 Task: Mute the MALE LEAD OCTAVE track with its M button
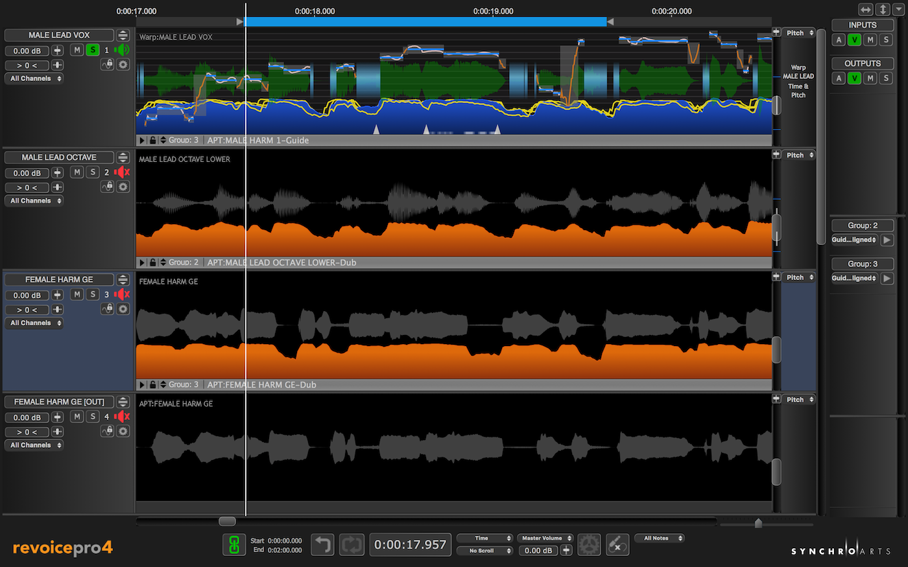pyautogui.click(x=77, y=172)
